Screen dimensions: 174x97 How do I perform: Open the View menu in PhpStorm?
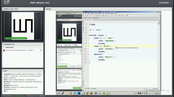pyautogui.click(x=89, y=13)
